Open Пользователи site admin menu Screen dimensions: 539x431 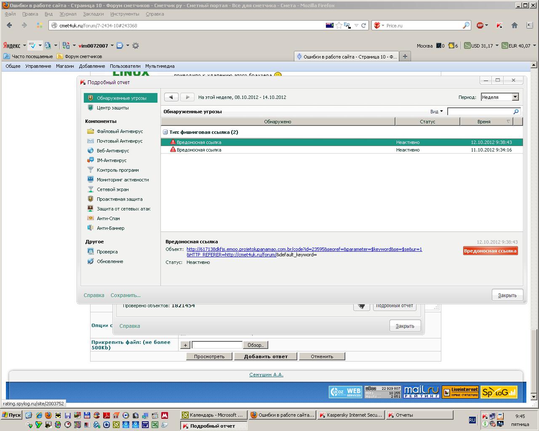(x=125, y=66)
